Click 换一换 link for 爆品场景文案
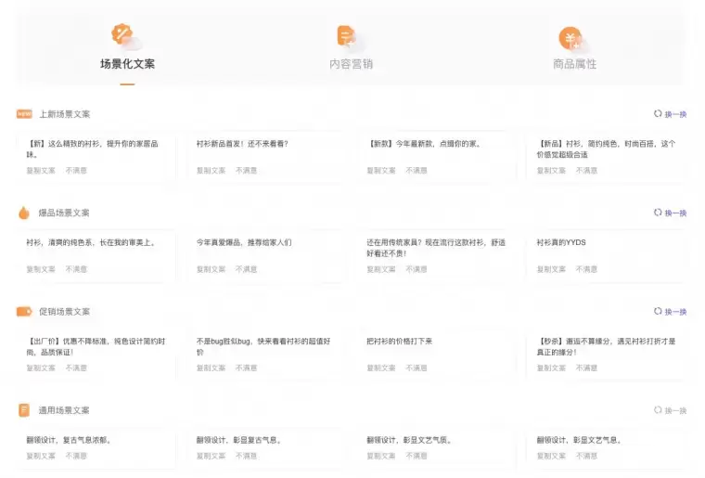Viewport: 705px width, 478px height. pyautogui.click(x=675, y=213)
